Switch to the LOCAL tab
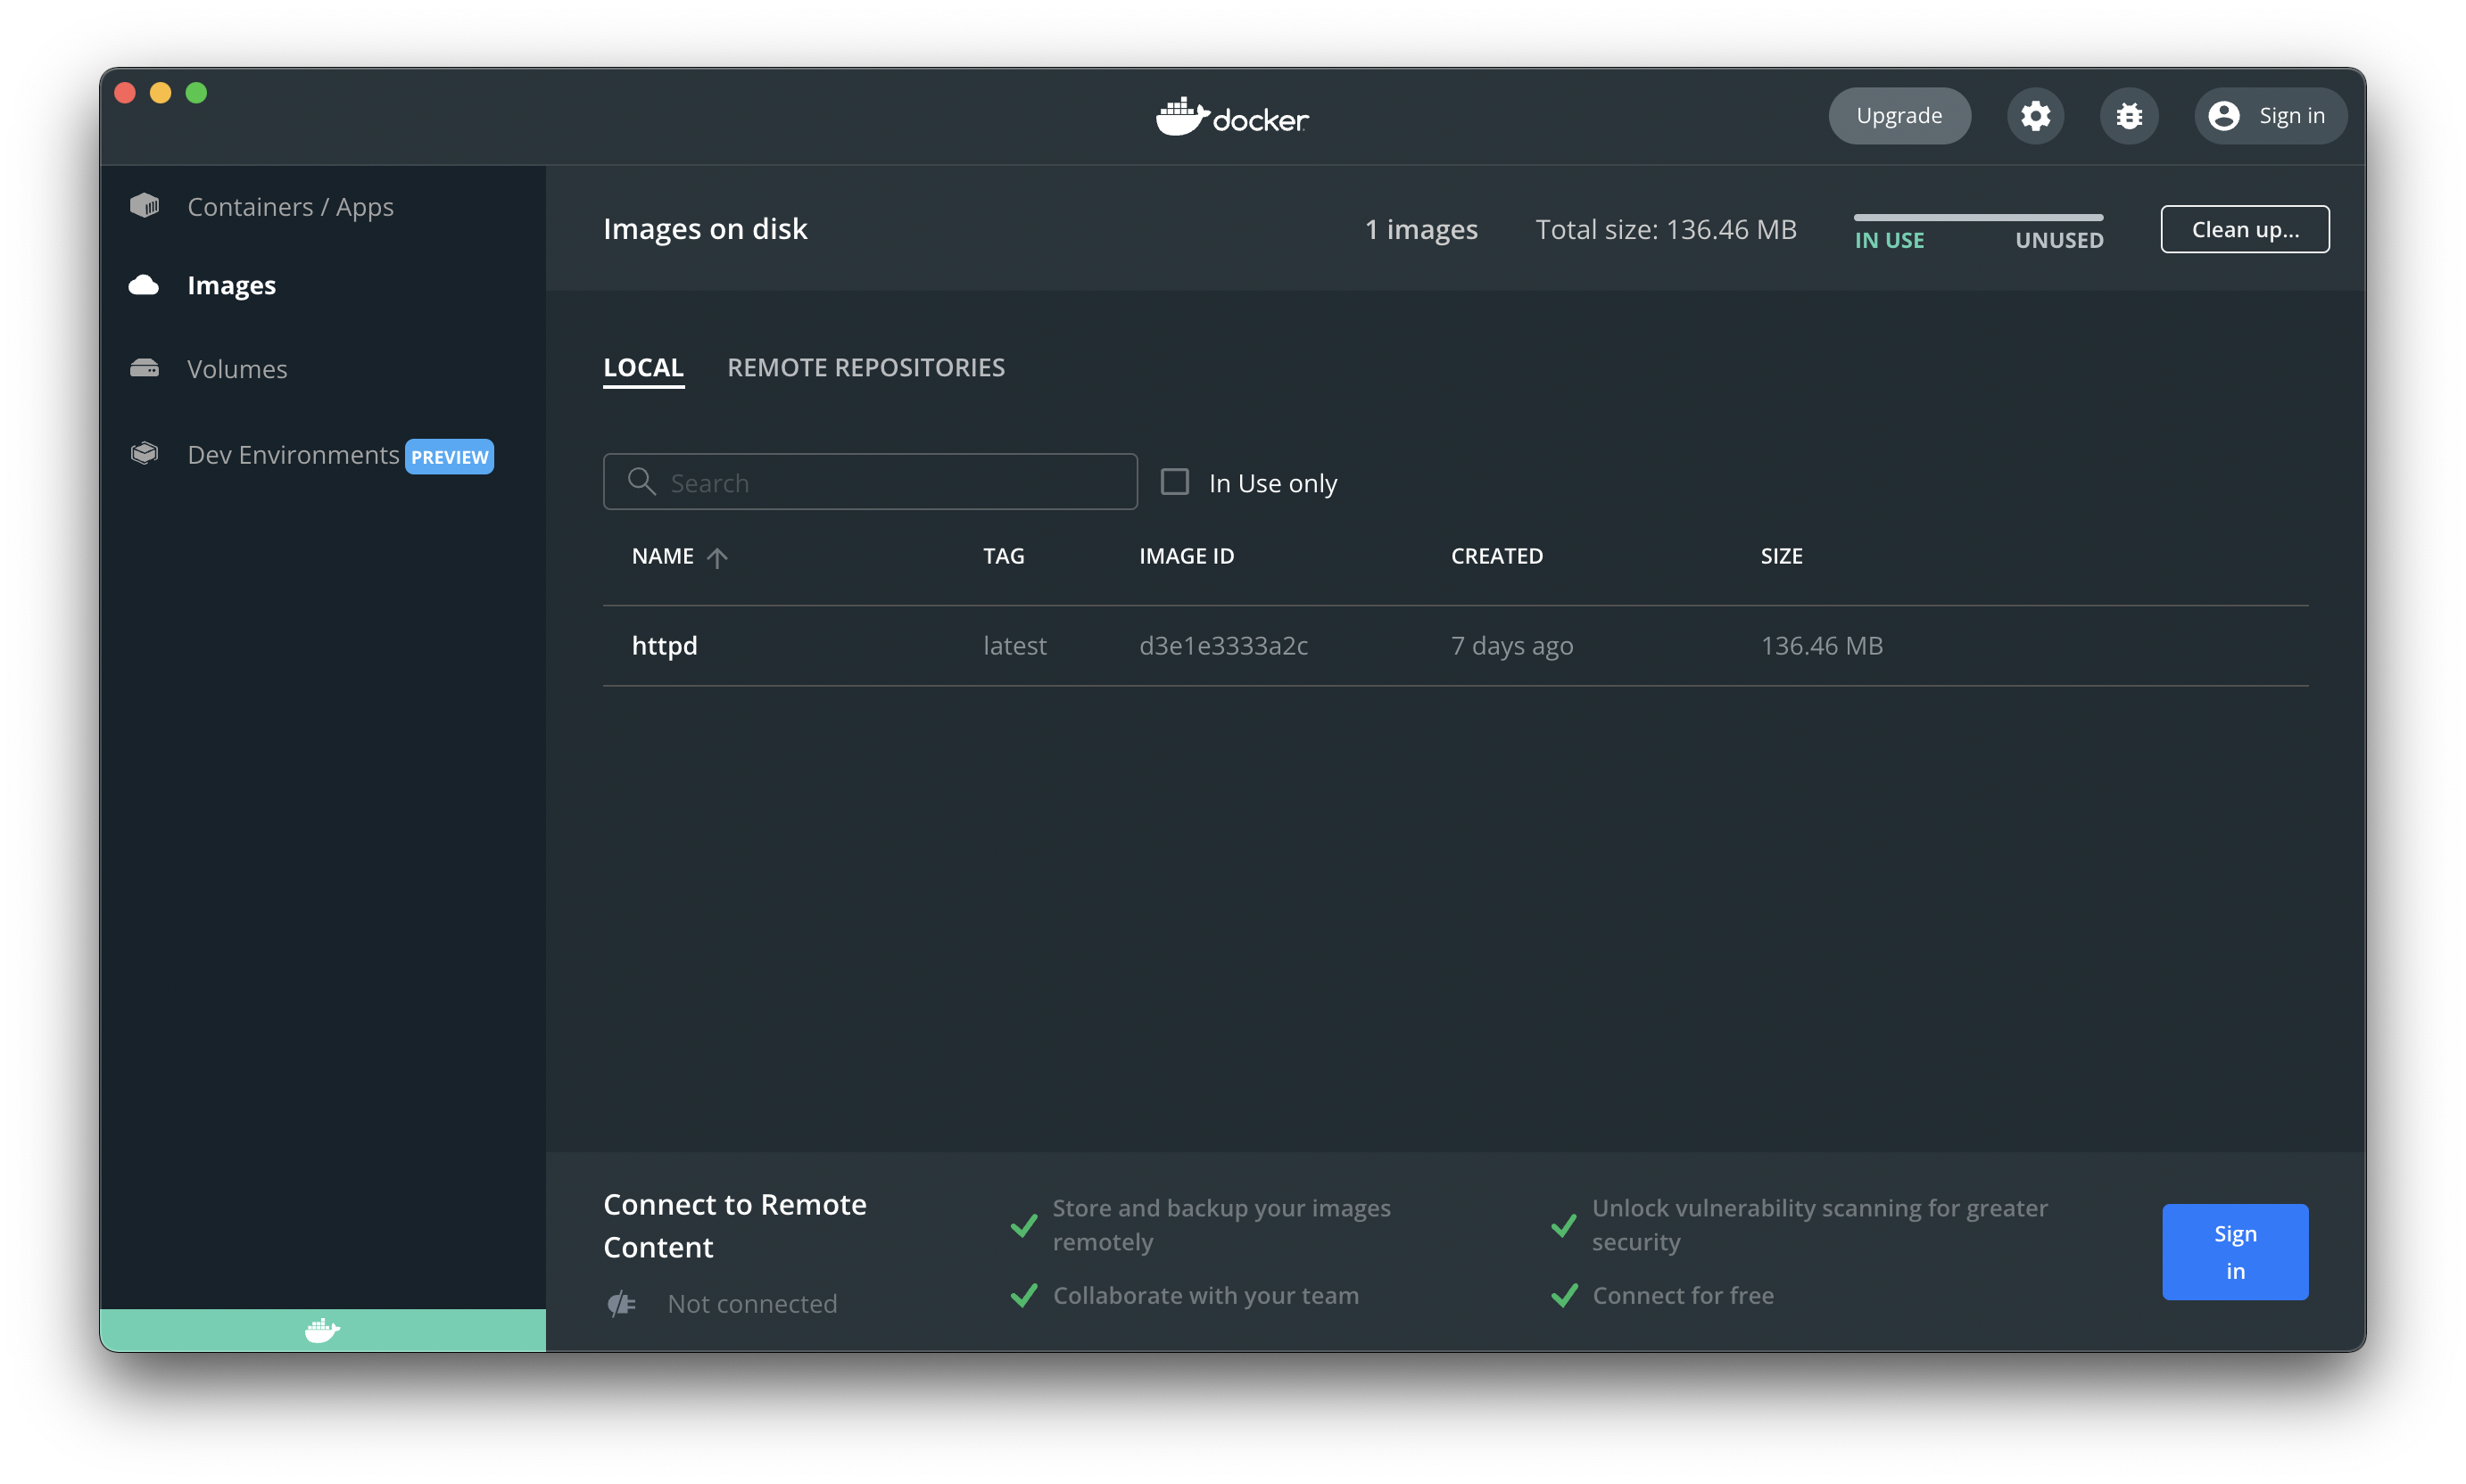This screenshot has height=1484, width=2466. 643,368
